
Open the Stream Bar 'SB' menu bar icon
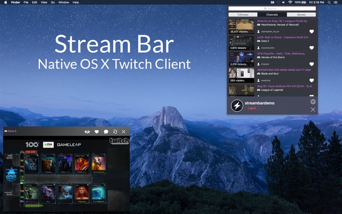[272, 3]
